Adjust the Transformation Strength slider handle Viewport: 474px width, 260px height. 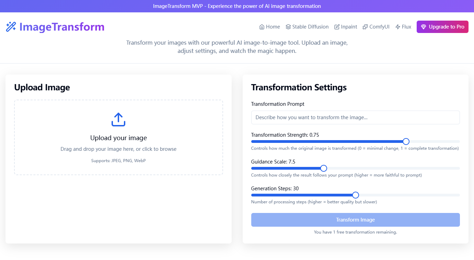click(x=406, y=141)
